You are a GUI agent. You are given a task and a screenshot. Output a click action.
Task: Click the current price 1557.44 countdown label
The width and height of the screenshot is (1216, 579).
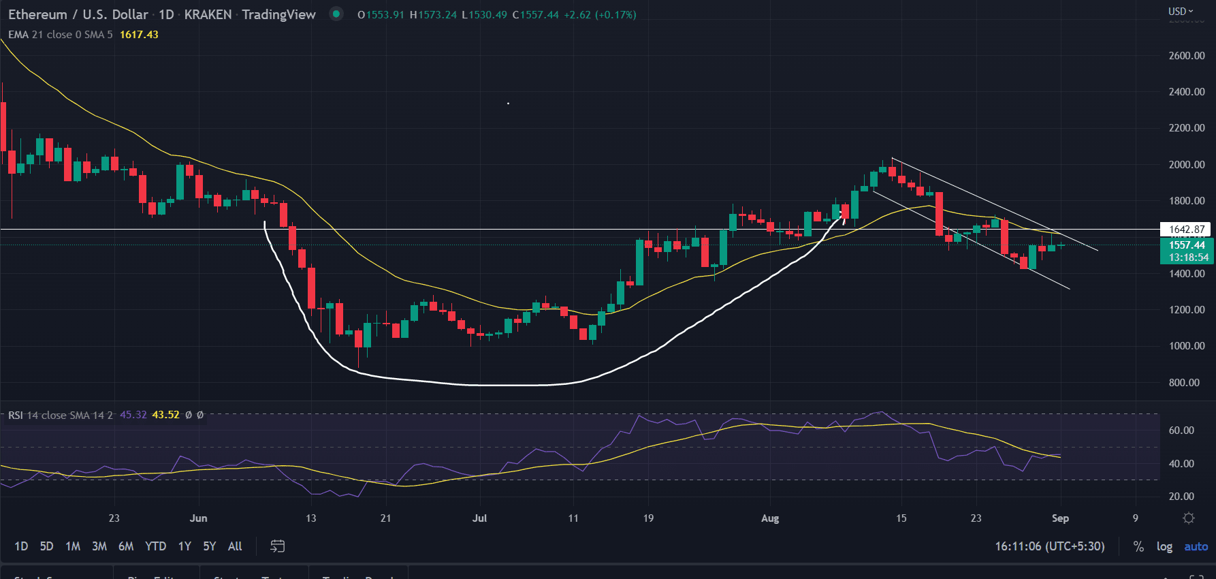[x=1186, y=251]
